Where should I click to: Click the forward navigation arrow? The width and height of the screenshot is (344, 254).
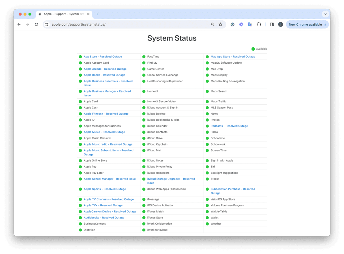click(x=27, y=25)
